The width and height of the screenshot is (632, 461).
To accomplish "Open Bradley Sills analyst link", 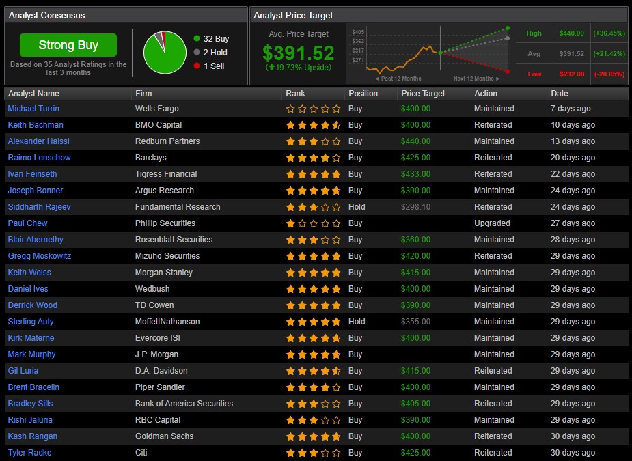I will click(x=30, y=404).
